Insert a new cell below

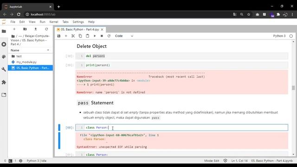[x=66, y=36]
